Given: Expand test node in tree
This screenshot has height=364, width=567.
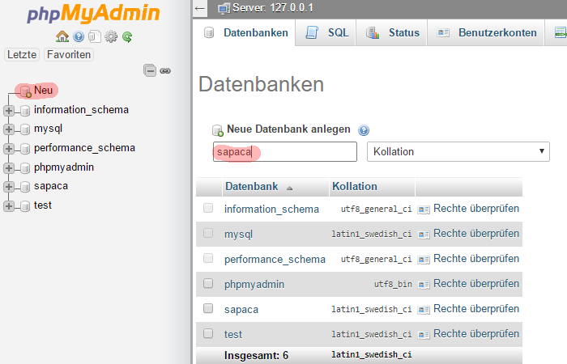Looking at the screenshot, I should (9, 206).
